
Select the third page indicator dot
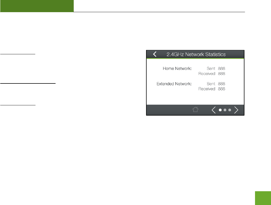(x=230, y=110)
